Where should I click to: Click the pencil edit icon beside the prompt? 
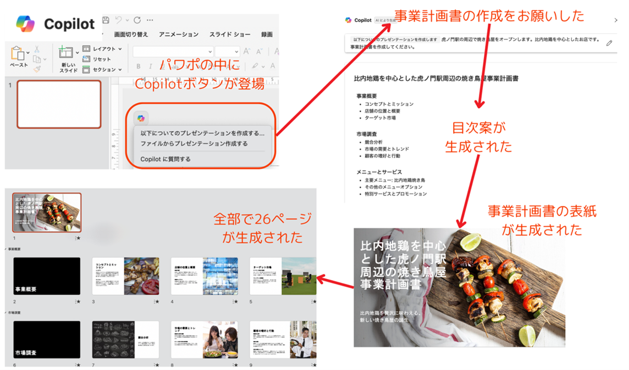click(609, 43)
